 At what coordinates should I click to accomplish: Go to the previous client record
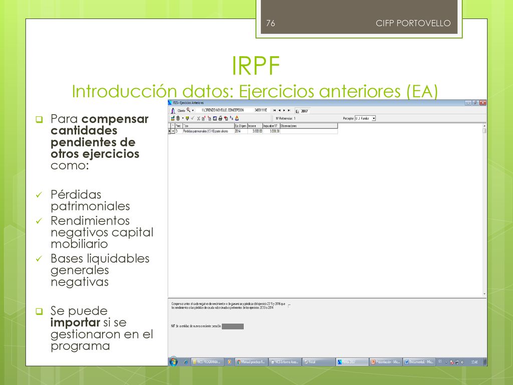280,110
